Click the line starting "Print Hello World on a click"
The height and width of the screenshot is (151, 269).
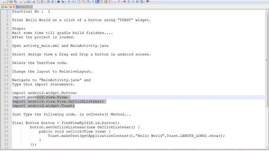tap(81, 20)
